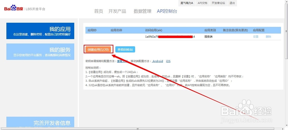The width and height of the screenshot is (288, 130).
Task: Select the API控制台 navigation tab
Action: click(x=167, y=11)
